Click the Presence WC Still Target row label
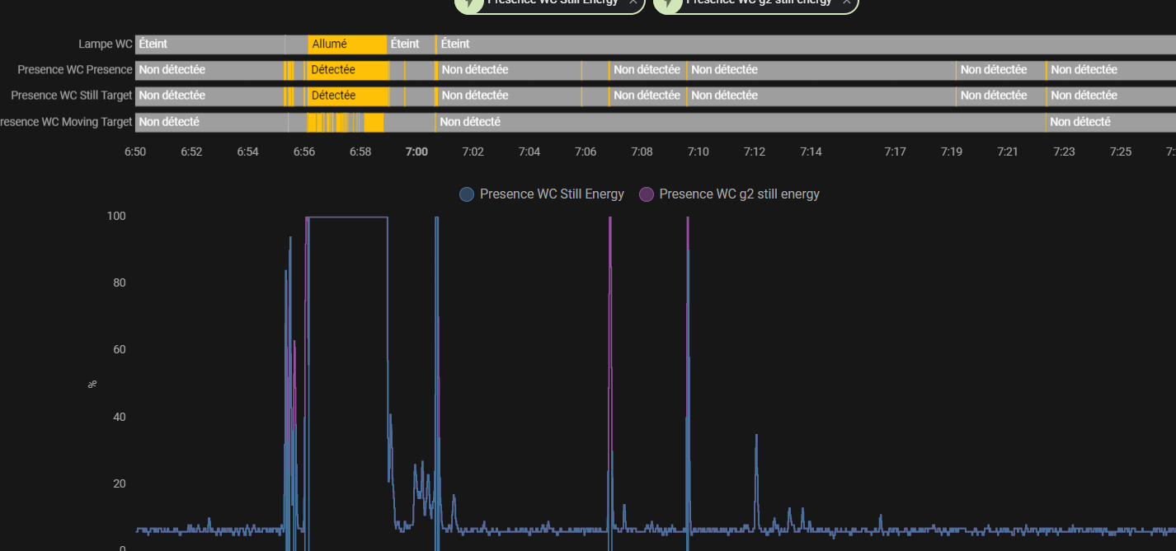 point(72,96)
